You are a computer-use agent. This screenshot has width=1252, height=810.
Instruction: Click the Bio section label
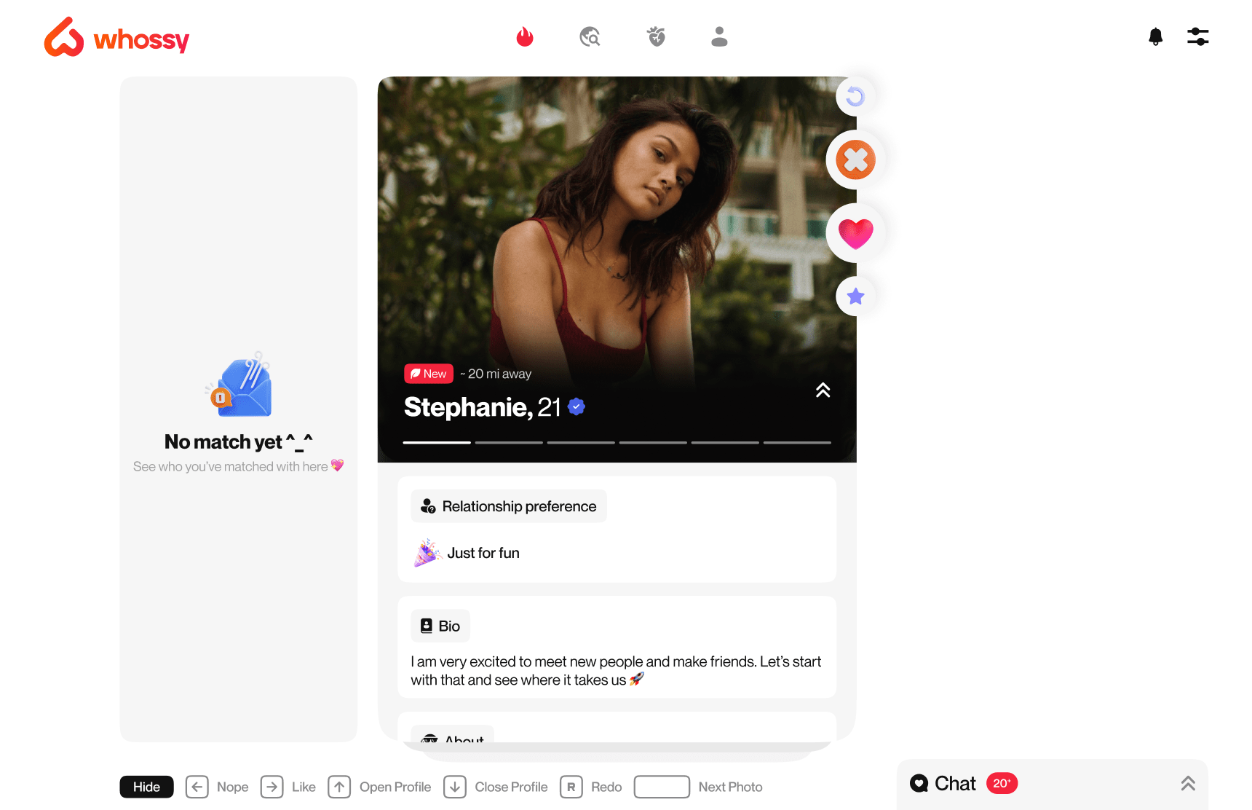440,626
